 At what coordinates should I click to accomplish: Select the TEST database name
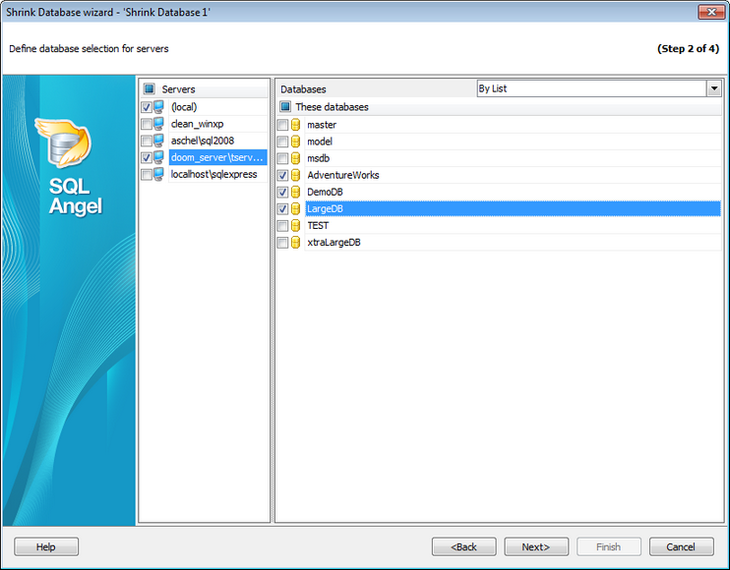[318, 225]
